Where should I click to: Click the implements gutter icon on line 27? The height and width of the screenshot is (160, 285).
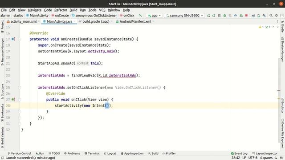[x=13, y=100]
